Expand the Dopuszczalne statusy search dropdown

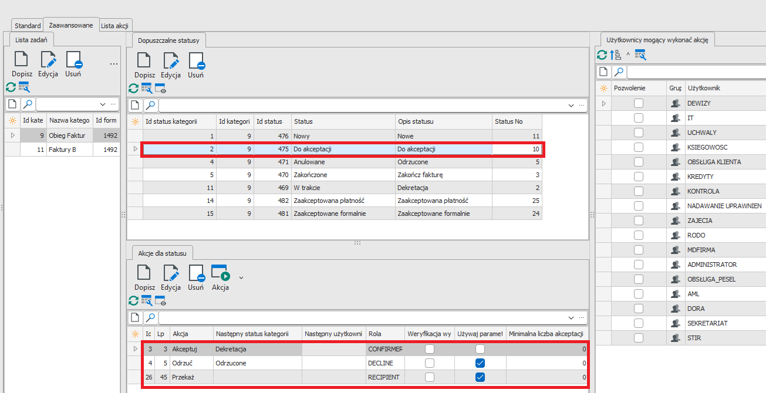tap(571, 106)
